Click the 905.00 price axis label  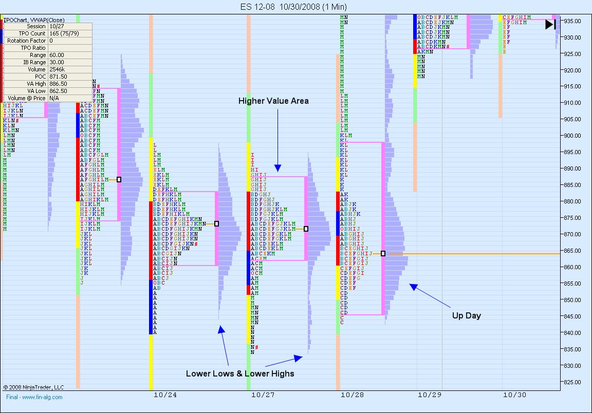[x=572, y=119]
